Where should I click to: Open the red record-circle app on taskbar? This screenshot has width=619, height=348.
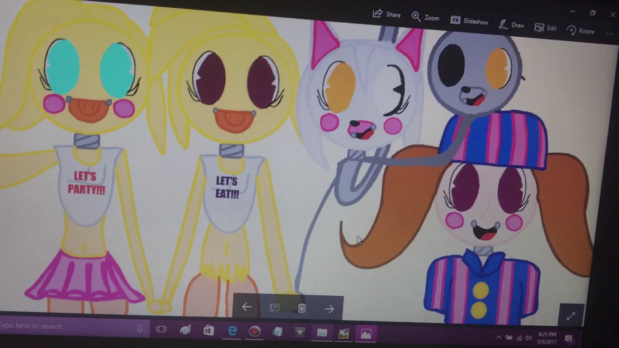point(255,332)
